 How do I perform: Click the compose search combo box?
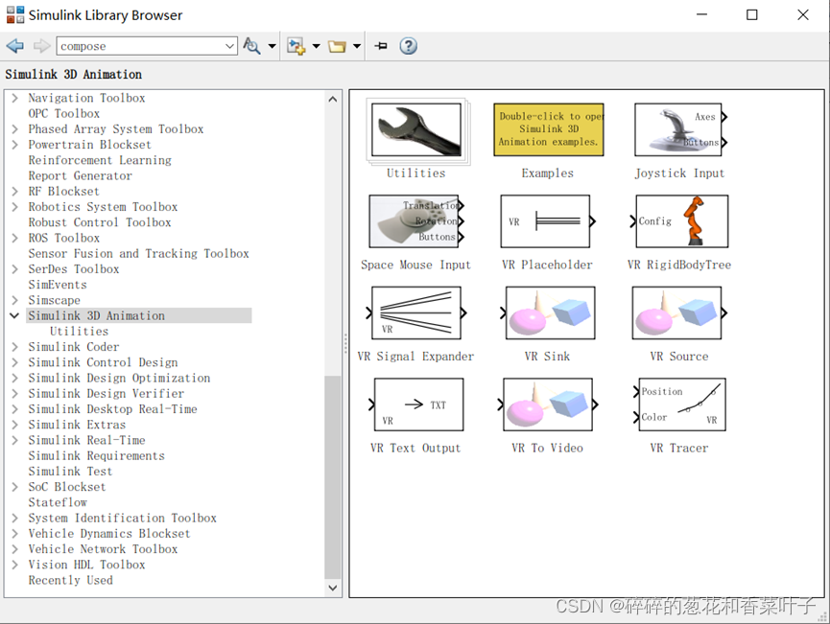click(x=147, y=46)
